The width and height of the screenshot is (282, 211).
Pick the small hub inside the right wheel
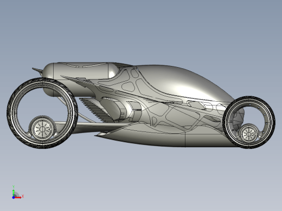point(249,134)
